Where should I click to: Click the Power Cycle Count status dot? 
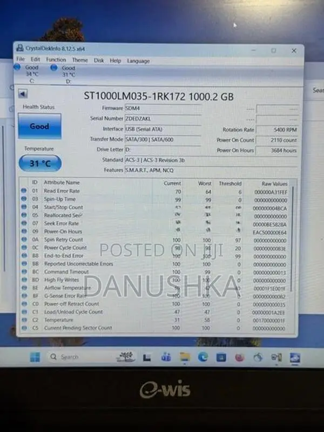(24, 248)
